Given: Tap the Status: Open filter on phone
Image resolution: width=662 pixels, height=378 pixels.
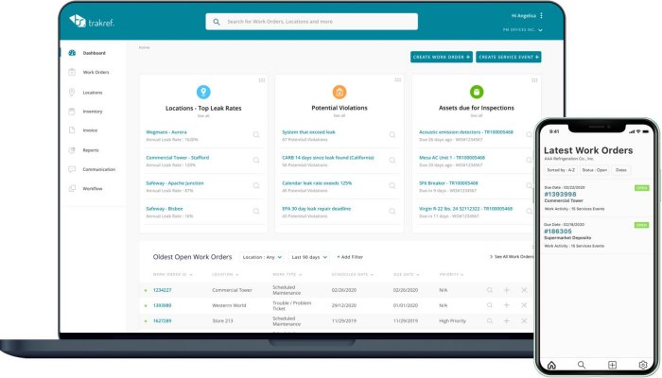Looking at the screenshot, I should pos(595,169).
